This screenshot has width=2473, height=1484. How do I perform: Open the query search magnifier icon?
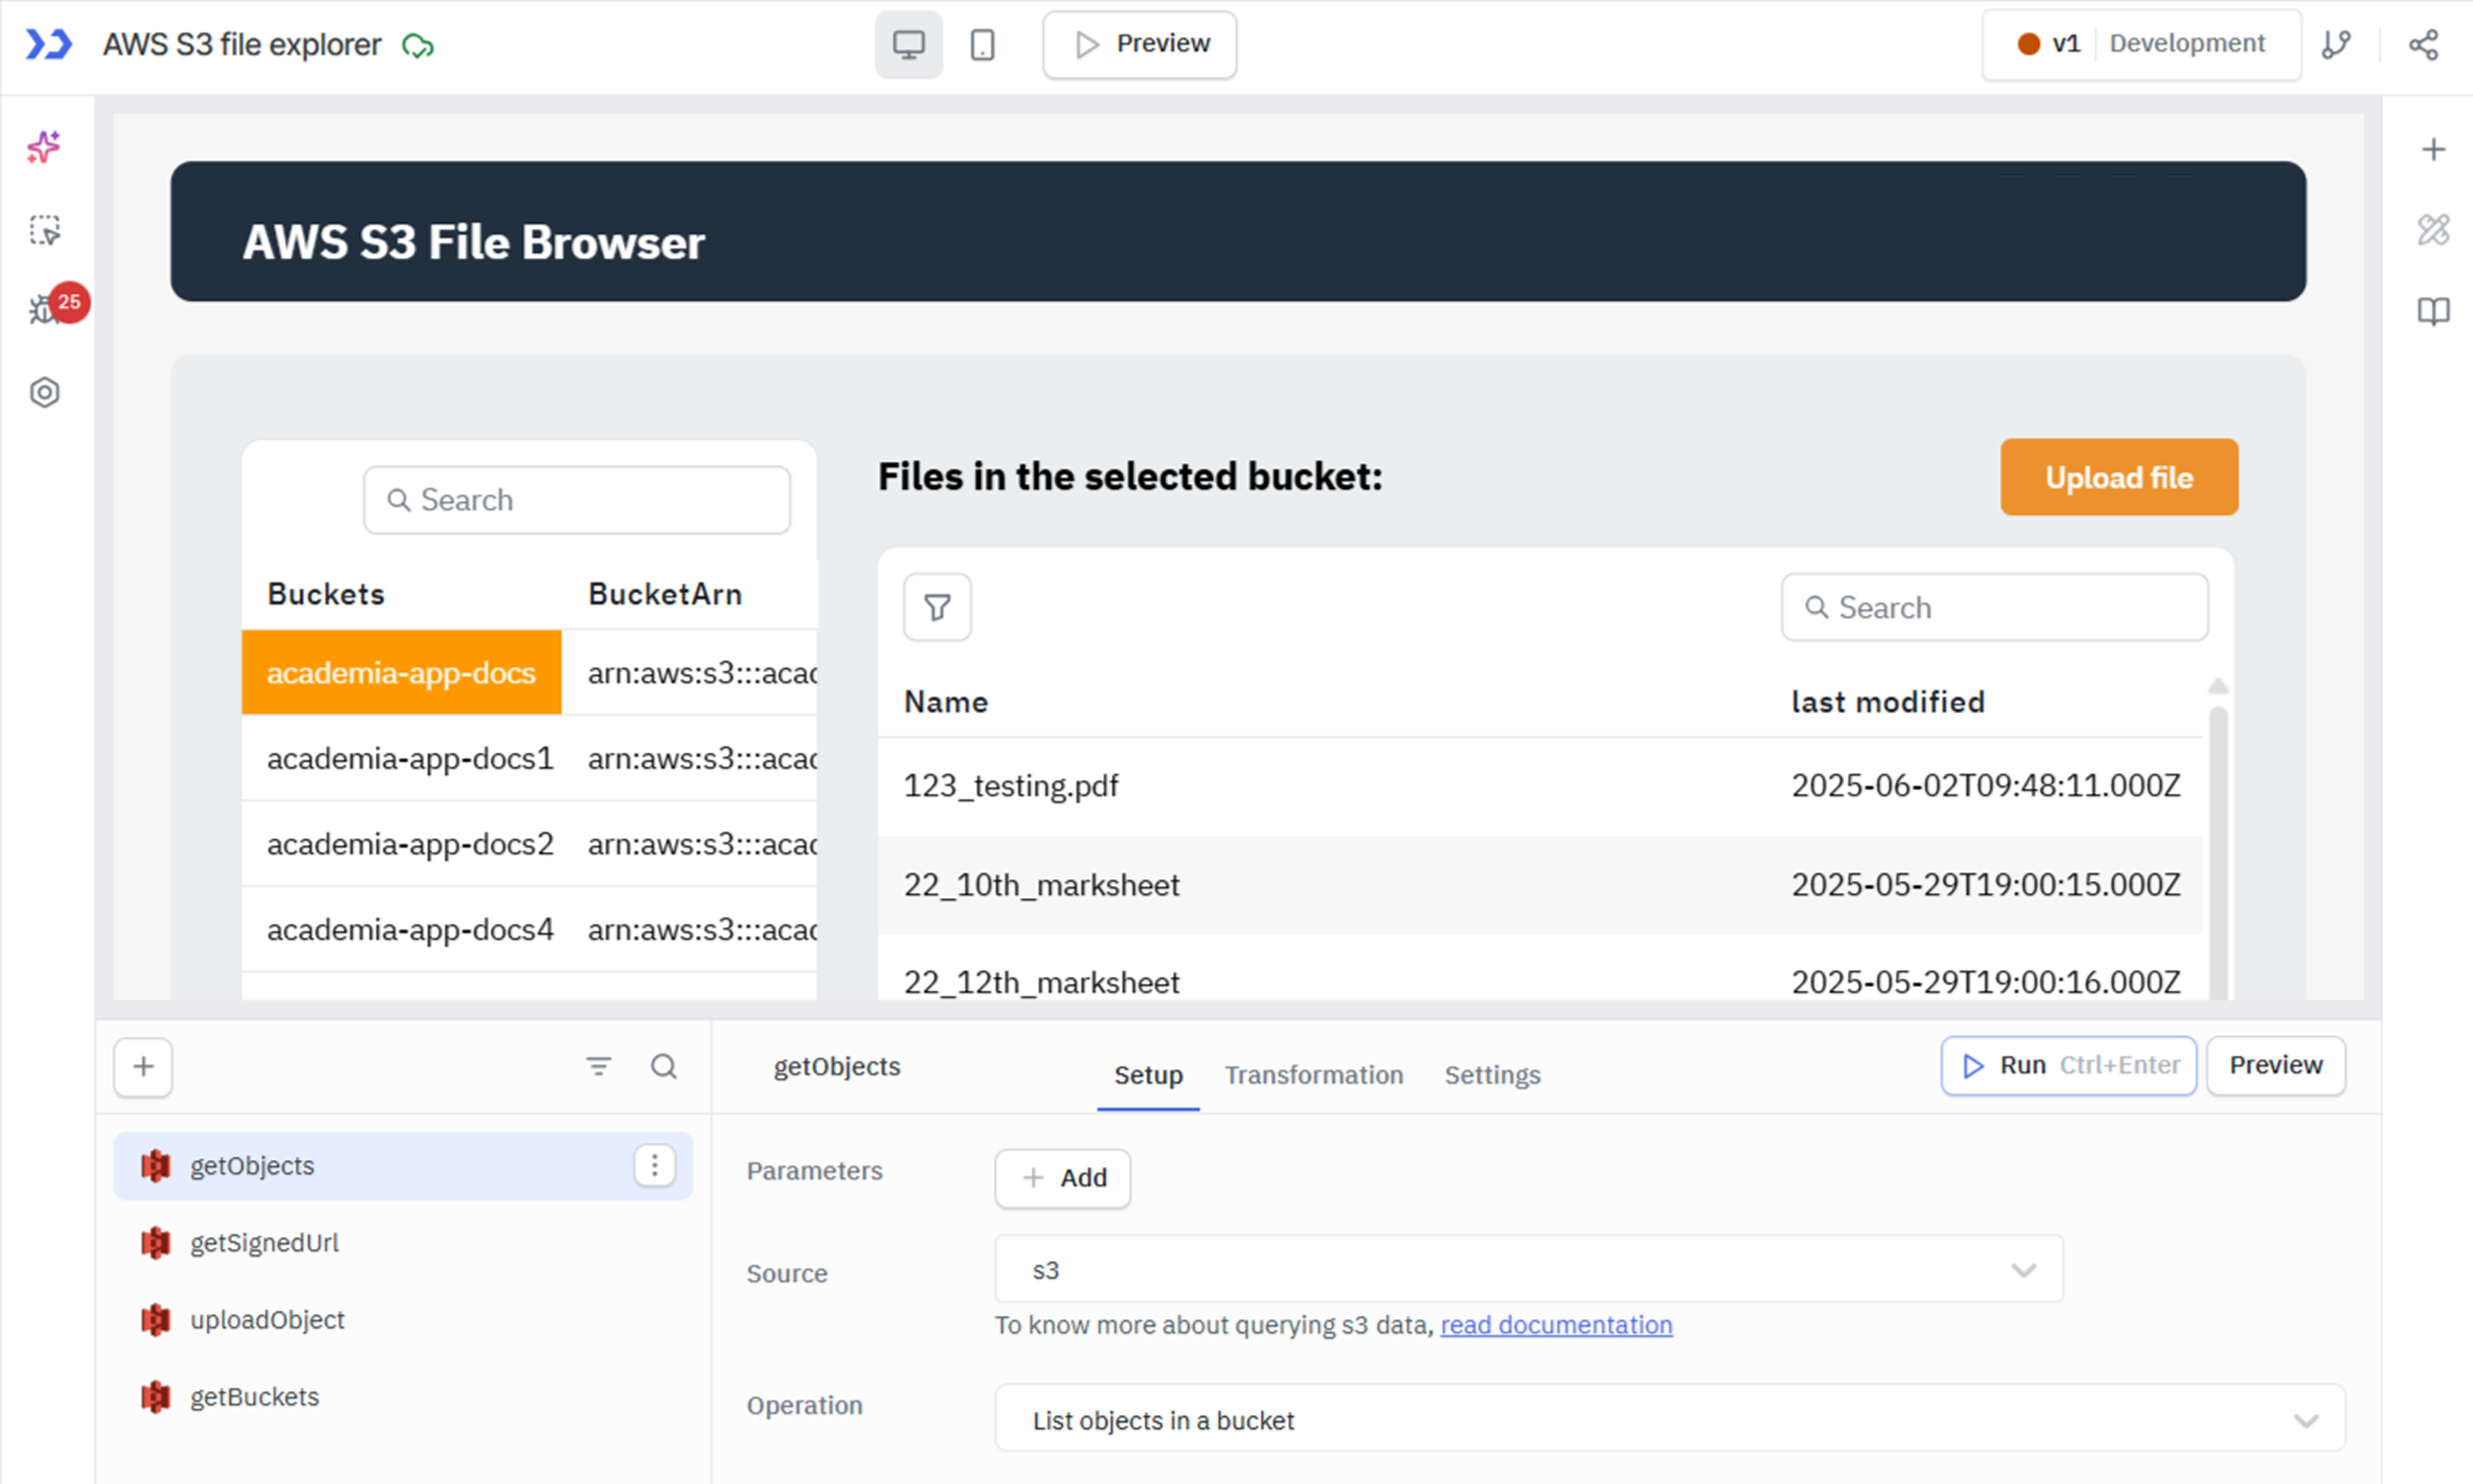coord(664,1066)
